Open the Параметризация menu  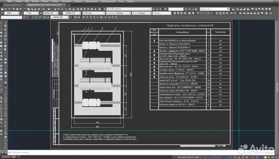(x=108, y=2)
